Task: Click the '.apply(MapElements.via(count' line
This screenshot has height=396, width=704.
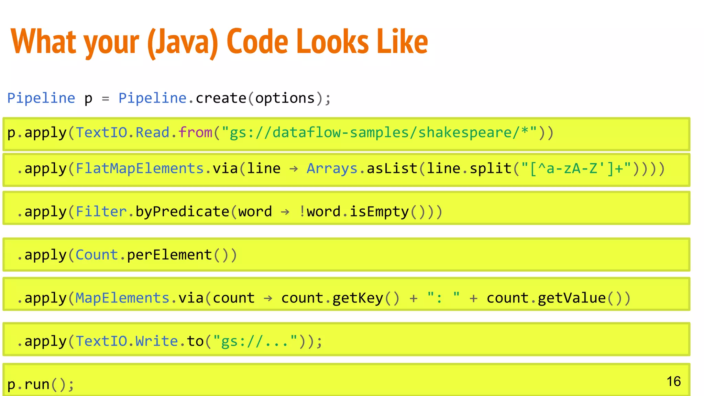Action: pyautogui.click(x=346, y=294)
